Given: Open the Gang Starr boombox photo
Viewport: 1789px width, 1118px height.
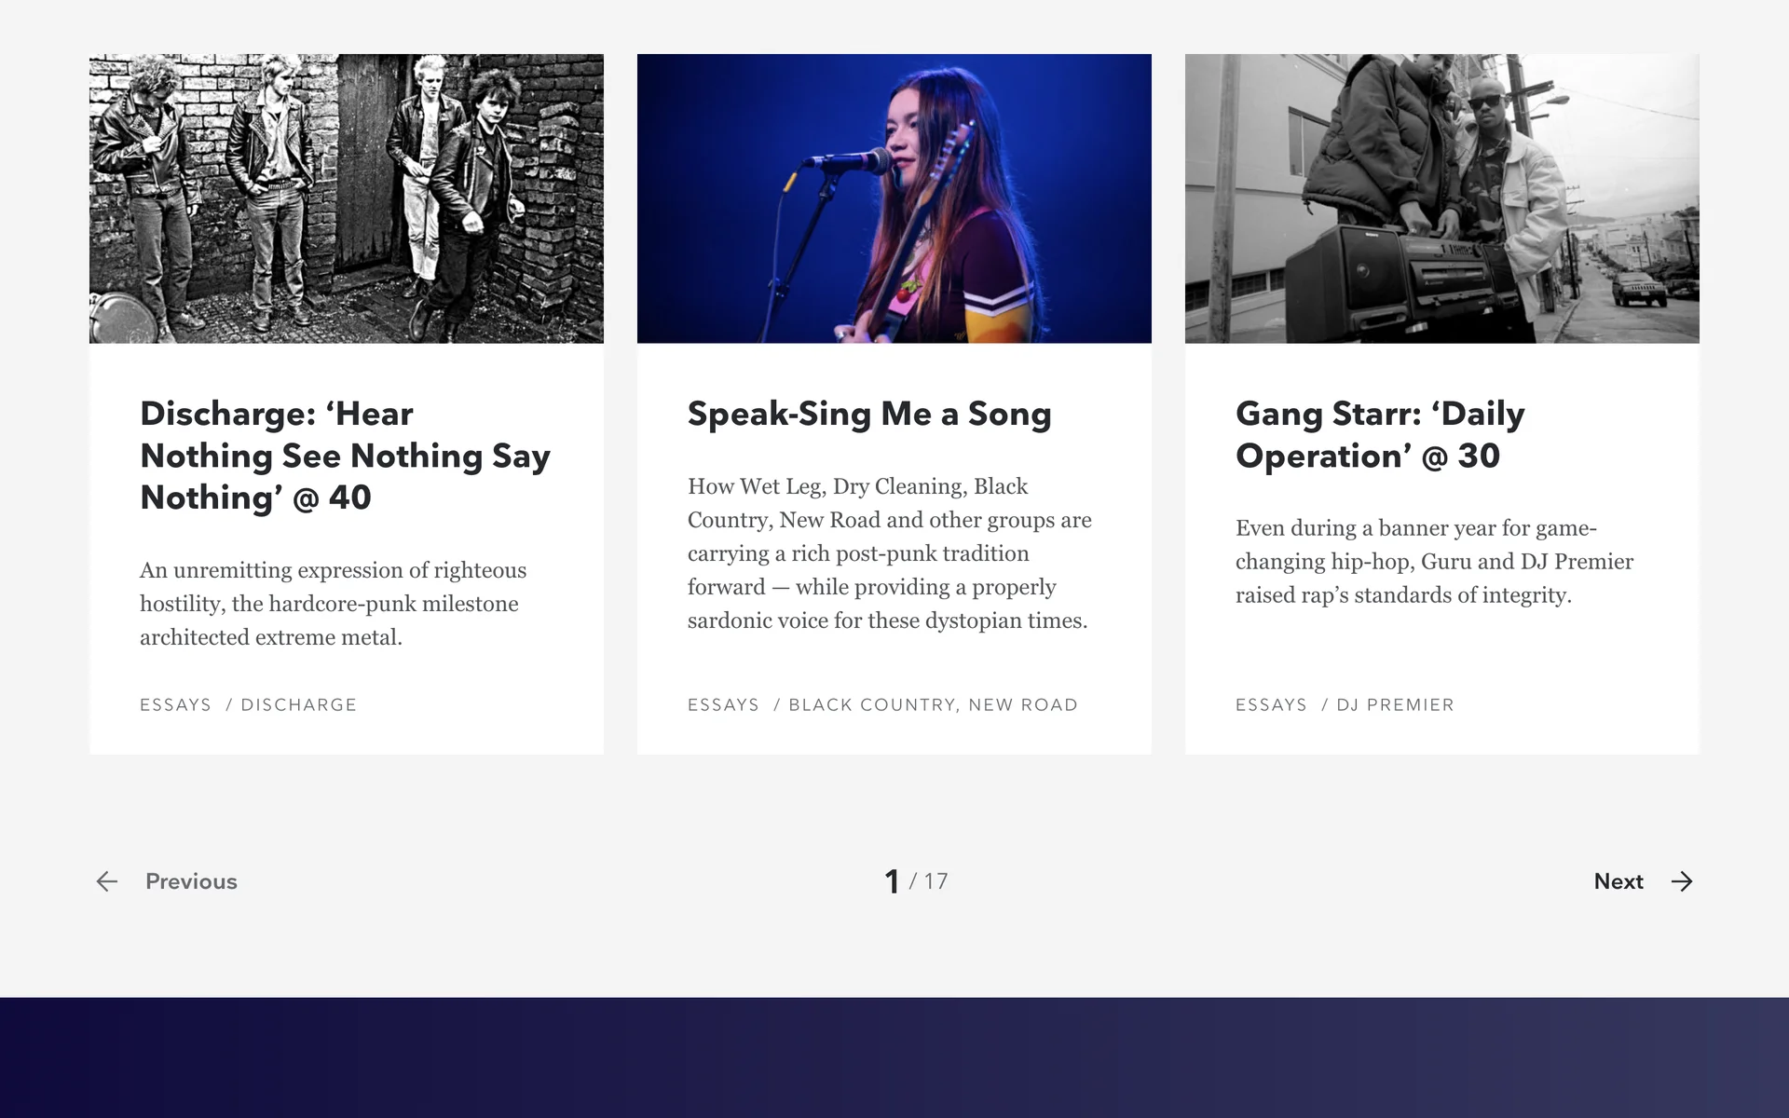Looking at the screenshot, I should click(1442, 198).
